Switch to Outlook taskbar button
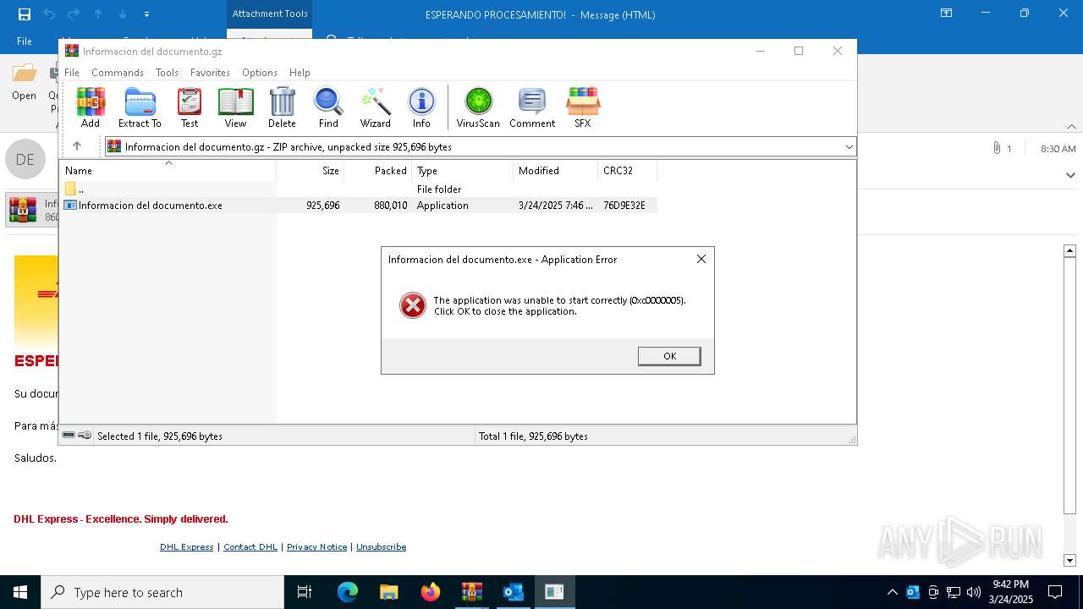Viewport: 1083px width, 609px height. [513, 592]
